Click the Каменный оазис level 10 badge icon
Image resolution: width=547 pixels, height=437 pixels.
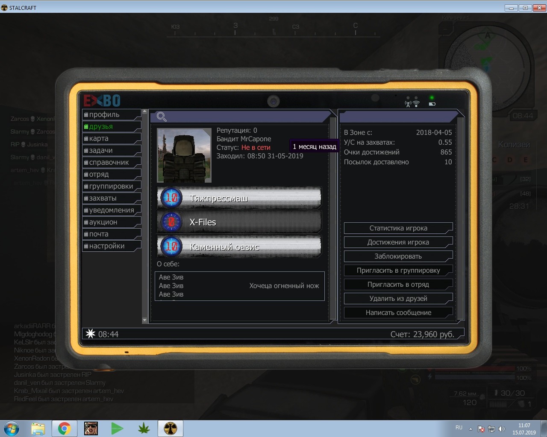[171, 246]
